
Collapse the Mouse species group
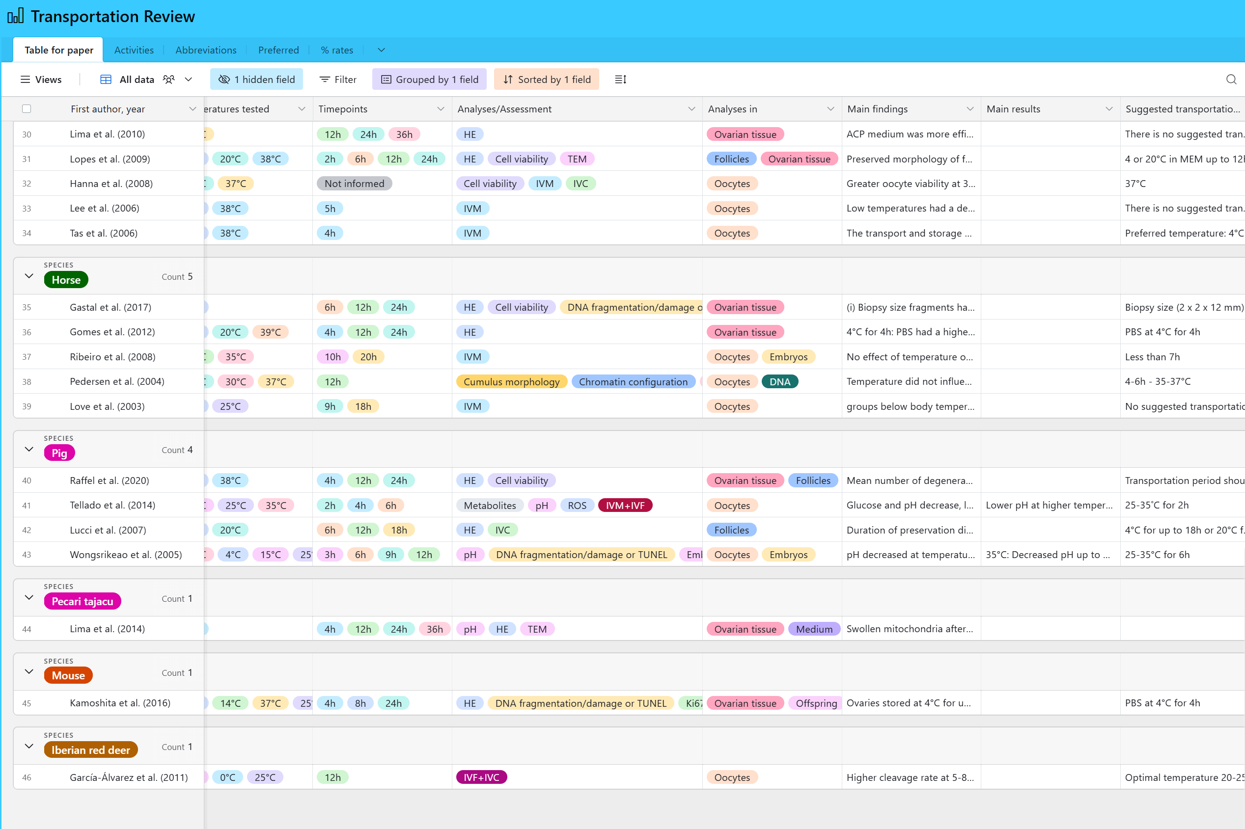(29, 672)
